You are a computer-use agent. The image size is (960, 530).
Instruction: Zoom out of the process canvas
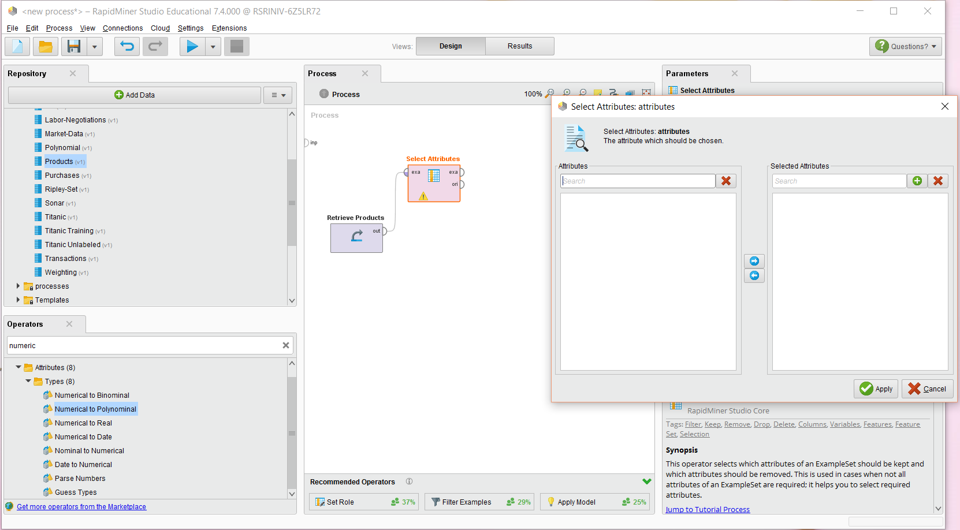(x=583, y=93)
